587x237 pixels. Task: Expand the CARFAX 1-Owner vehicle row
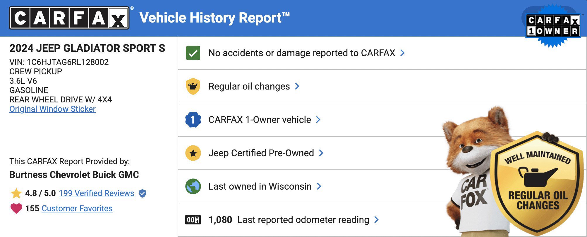318,120
